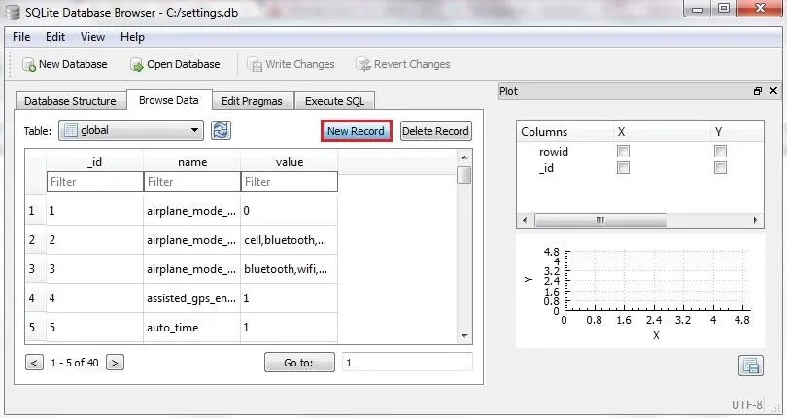Click the table scroll up arrow

pos(464,157)
